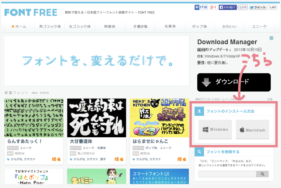Open the 角ゴシック体 category
The image size is (281, 188).
(50, 27)
